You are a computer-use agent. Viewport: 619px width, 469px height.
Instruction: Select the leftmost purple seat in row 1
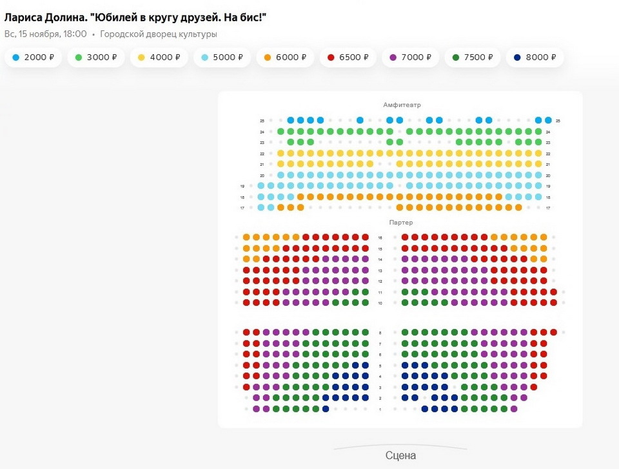coord(256,409)
